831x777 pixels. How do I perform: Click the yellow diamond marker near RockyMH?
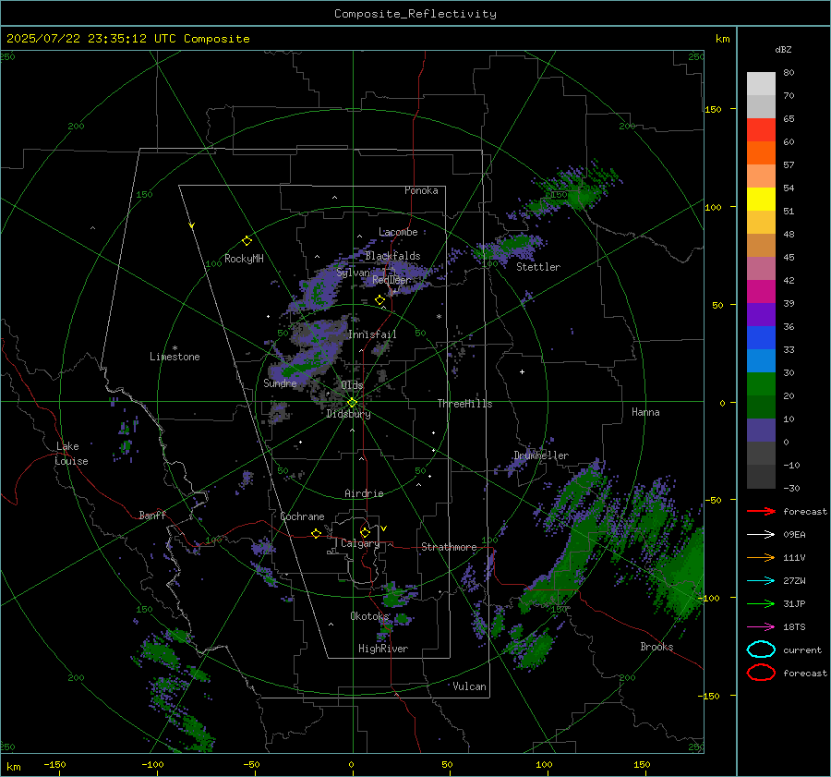(x=247, y=241)
